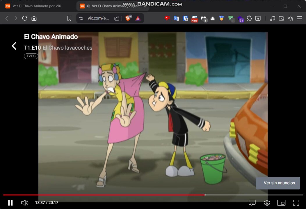Viewport: 306px width, 209px height.
Task: Maximize the browser window
Action: [x=285, y=6]
